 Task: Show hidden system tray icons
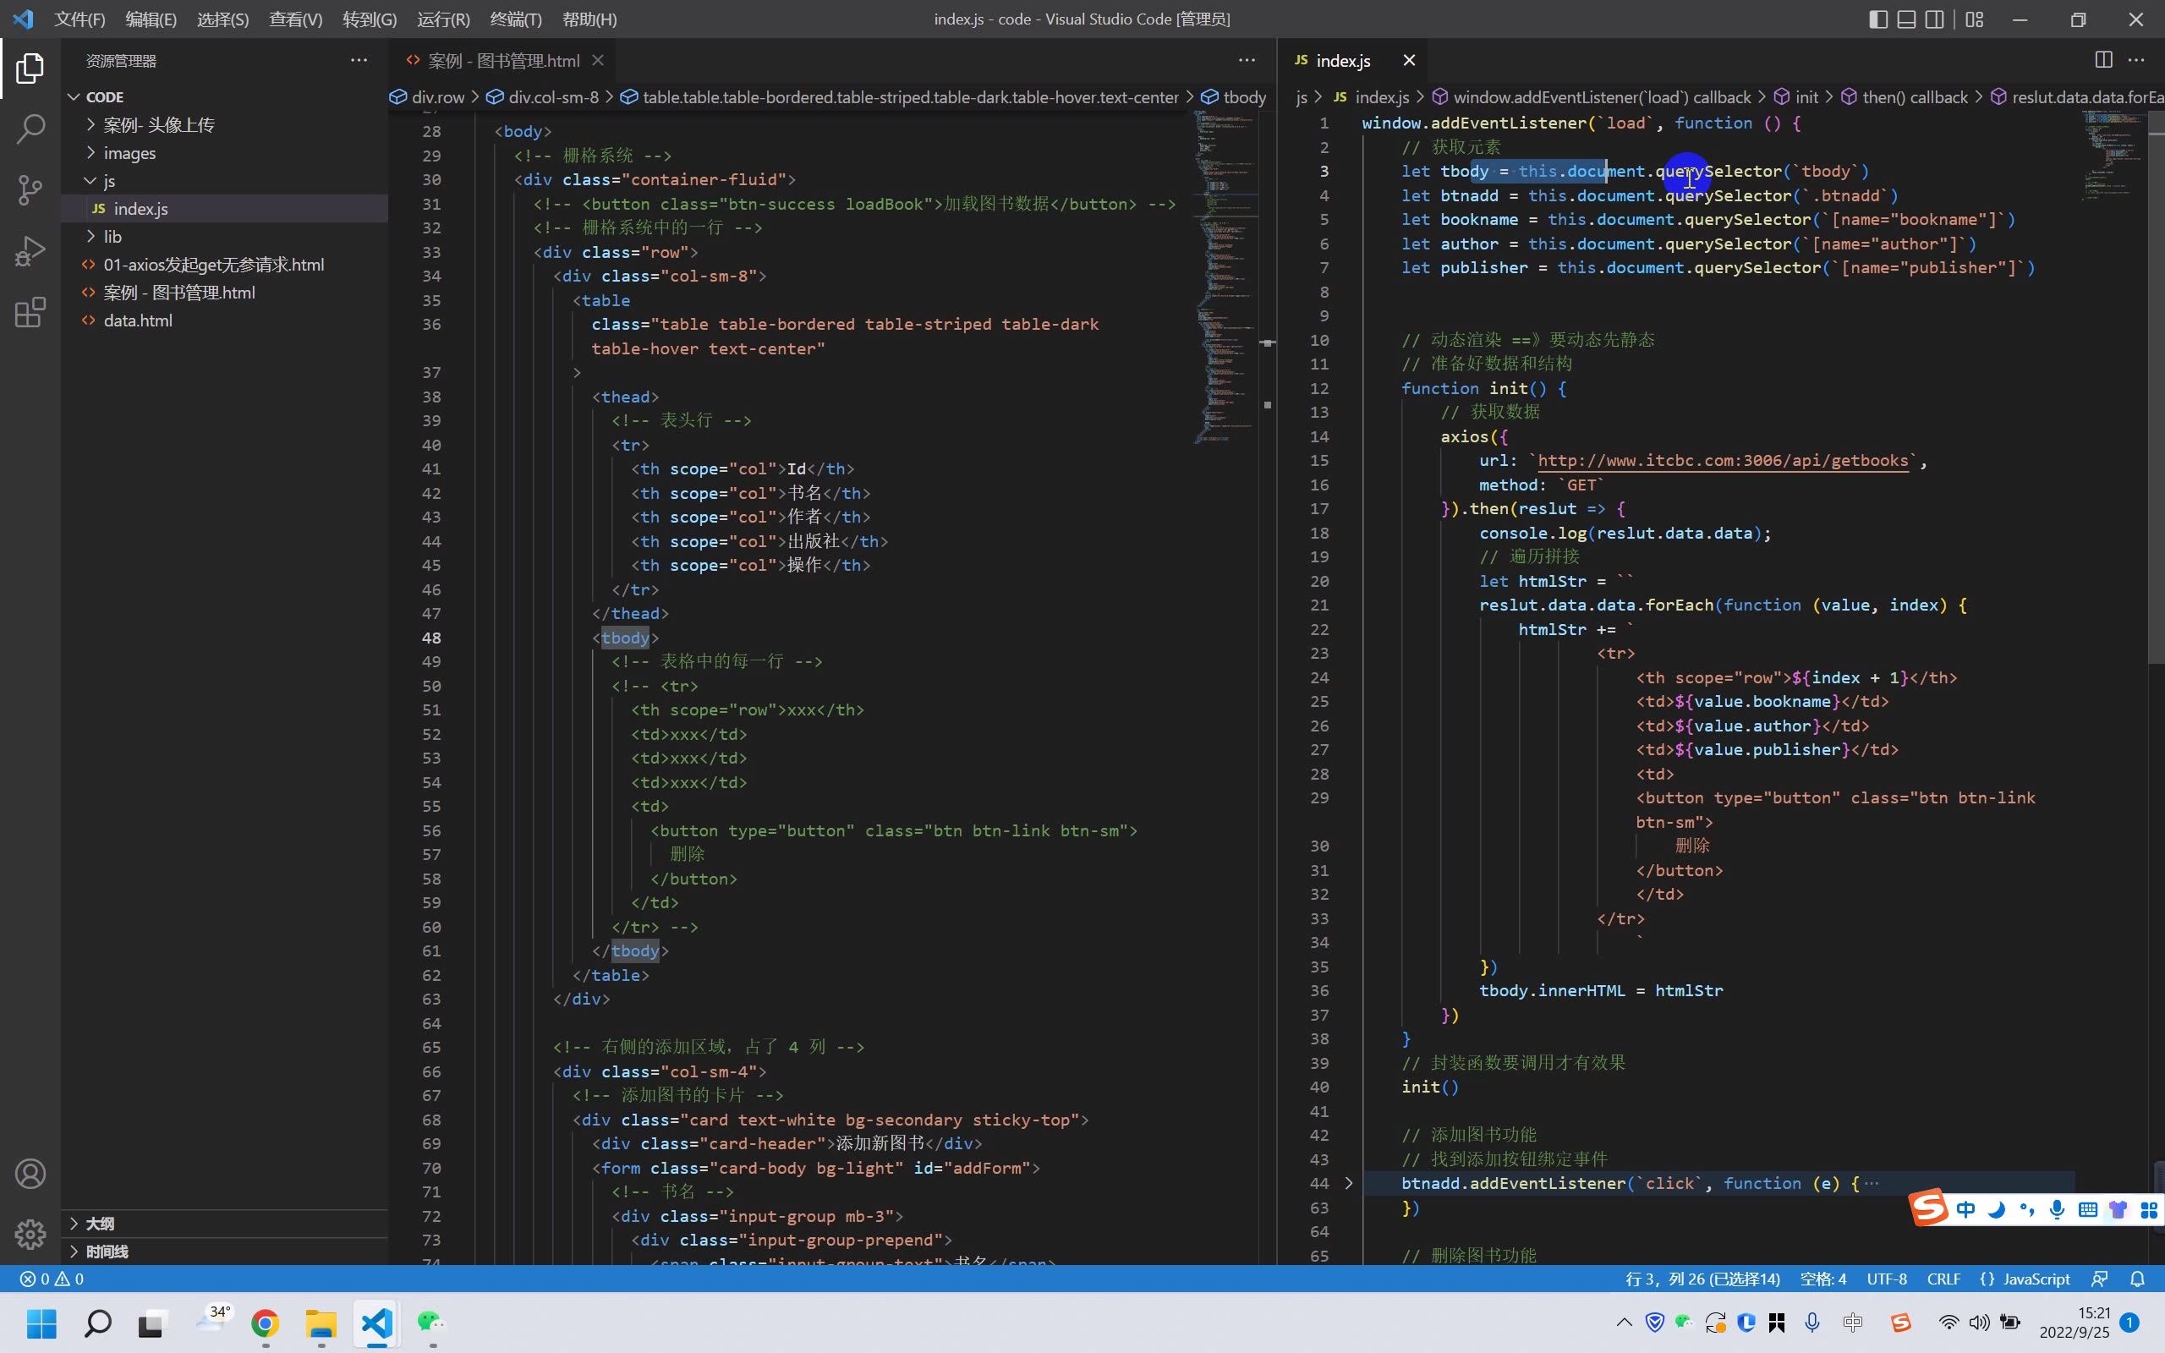coord(1624,1323)
